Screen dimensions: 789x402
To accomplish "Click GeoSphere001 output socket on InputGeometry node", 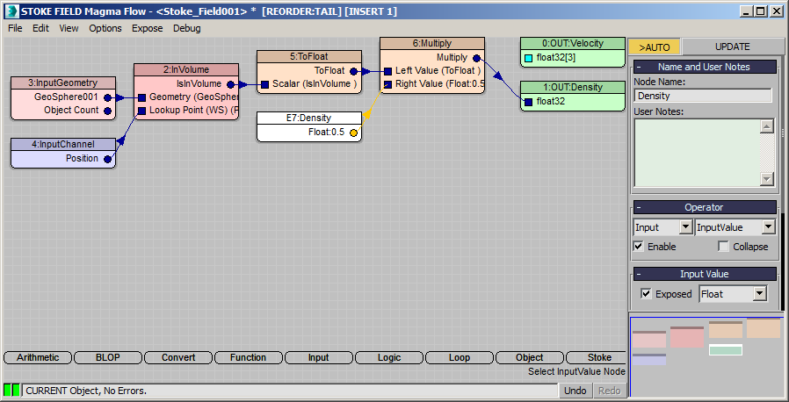I will coord(108,97).
